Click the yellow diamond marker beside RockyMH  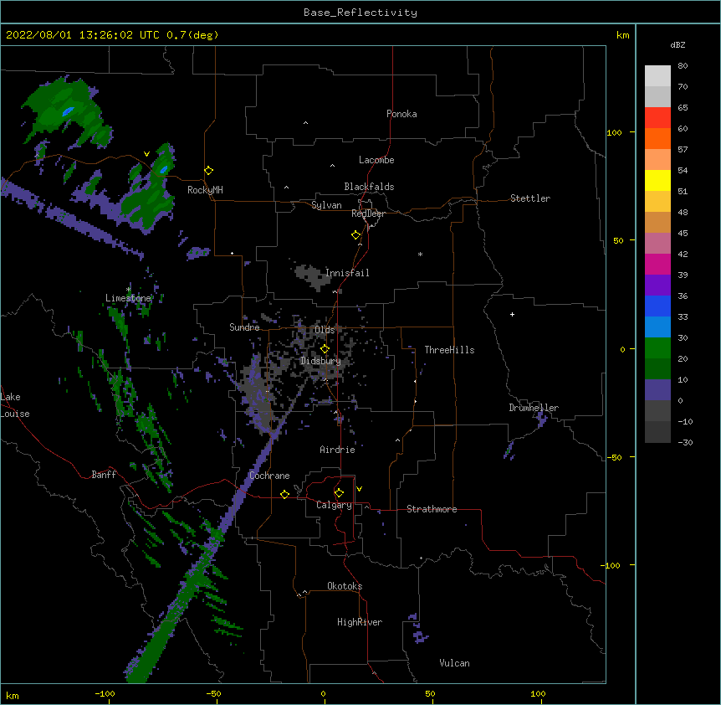click(208, 171)
